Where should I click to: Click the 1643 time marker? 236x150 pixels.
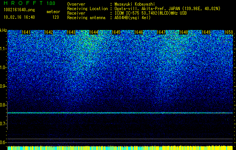[71, 32]
